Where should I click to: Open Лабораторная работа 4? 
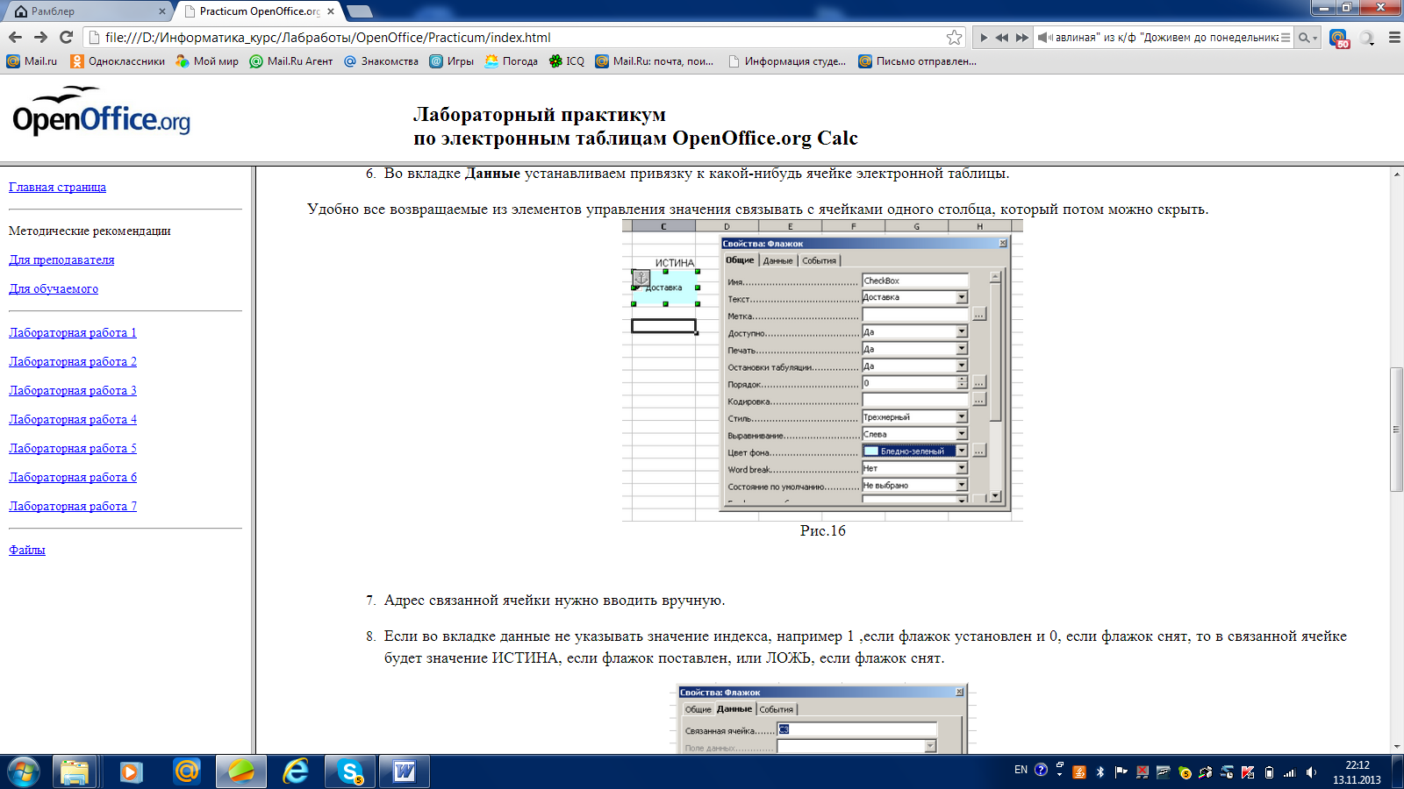click(73, 419)
